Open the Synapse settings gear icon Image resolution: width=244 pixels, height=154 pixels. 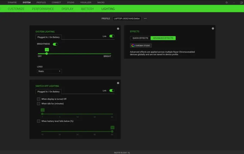[x=227, y=2]
